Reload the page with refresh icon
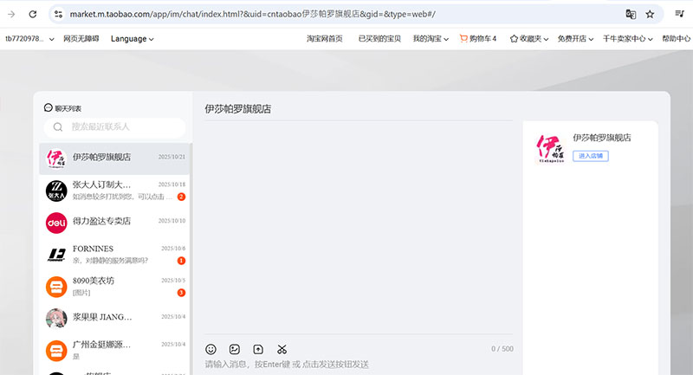The height and width of the screenshot is (375, 693). tap(32, 15)
